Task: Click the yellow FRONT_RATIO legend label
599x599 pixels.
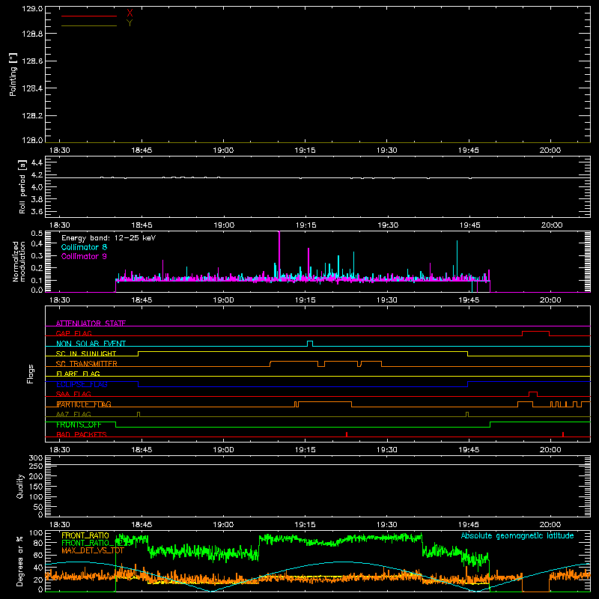Action: (85, 535)
